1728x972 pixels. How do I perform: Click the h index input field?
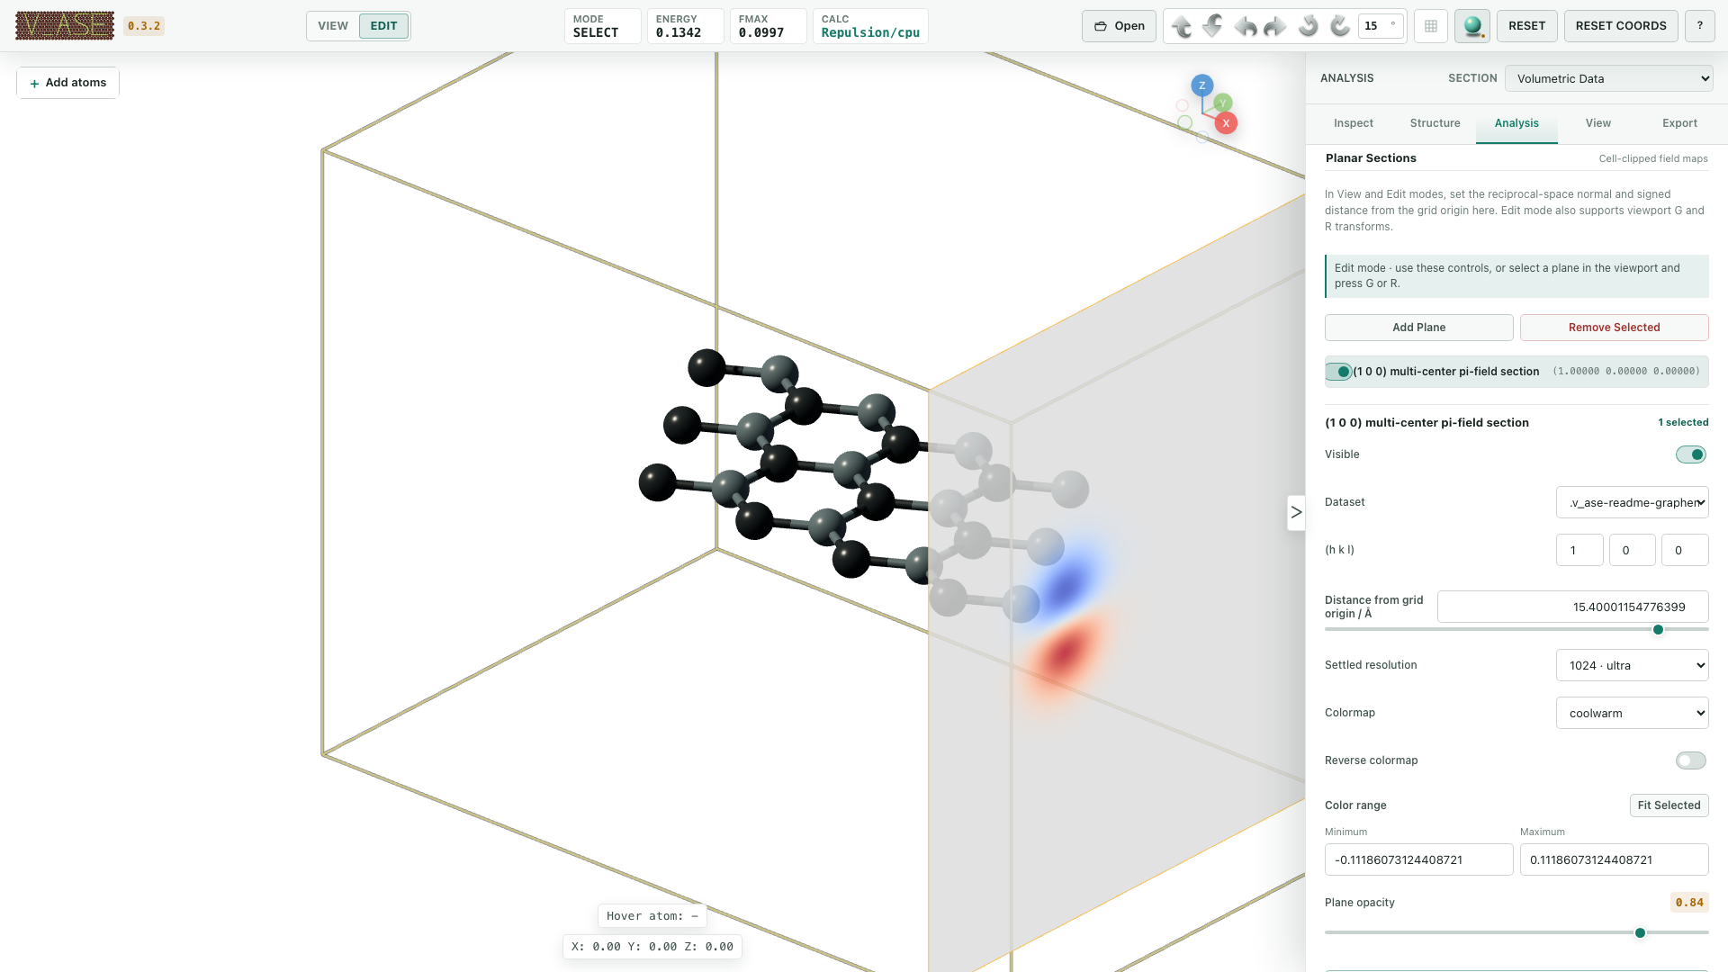point(1579,550)
